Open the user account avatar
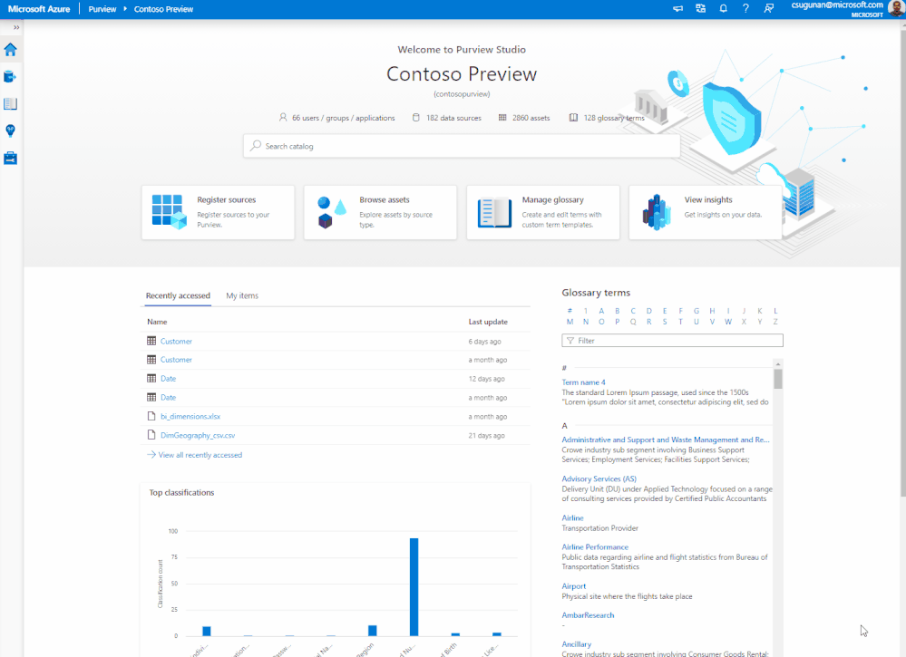 [896, 9]
